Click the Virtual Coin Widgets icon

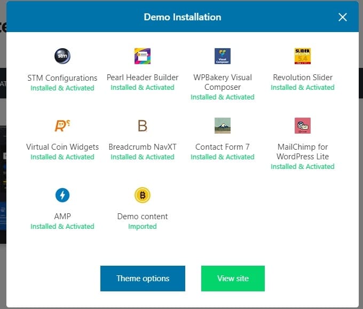(x=62, y=126)
